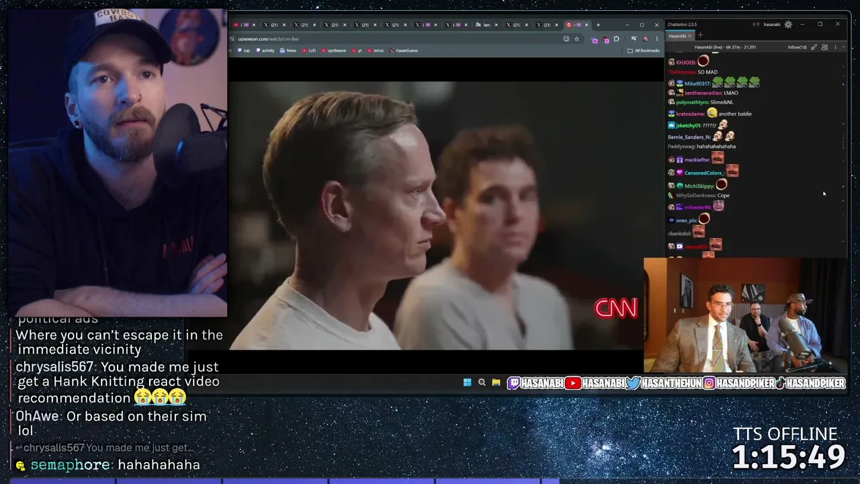
Task: Open a new browser tab
Action: [x=598, y=25]
